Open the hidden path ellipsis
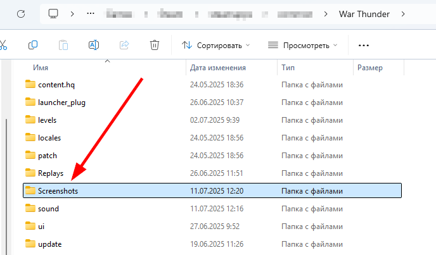 [x=91, y=14]
